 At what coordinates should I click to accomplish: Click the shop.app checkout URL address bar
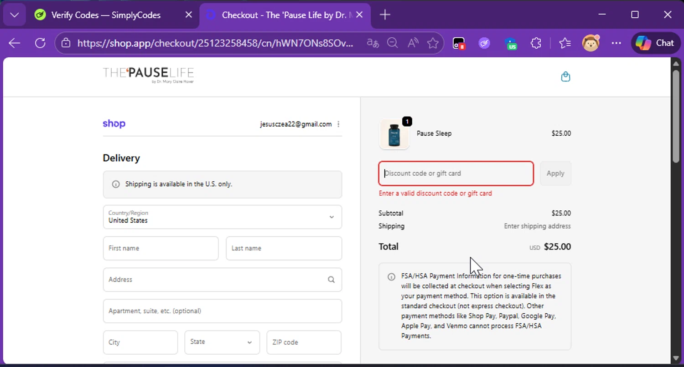click(215, 43)
